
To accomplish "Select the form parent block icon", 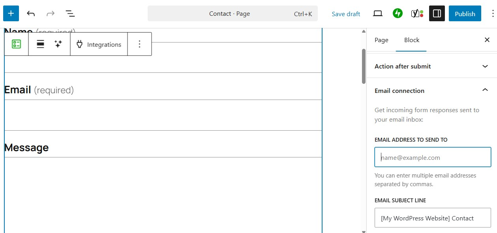I will click(x=16, y=44).
